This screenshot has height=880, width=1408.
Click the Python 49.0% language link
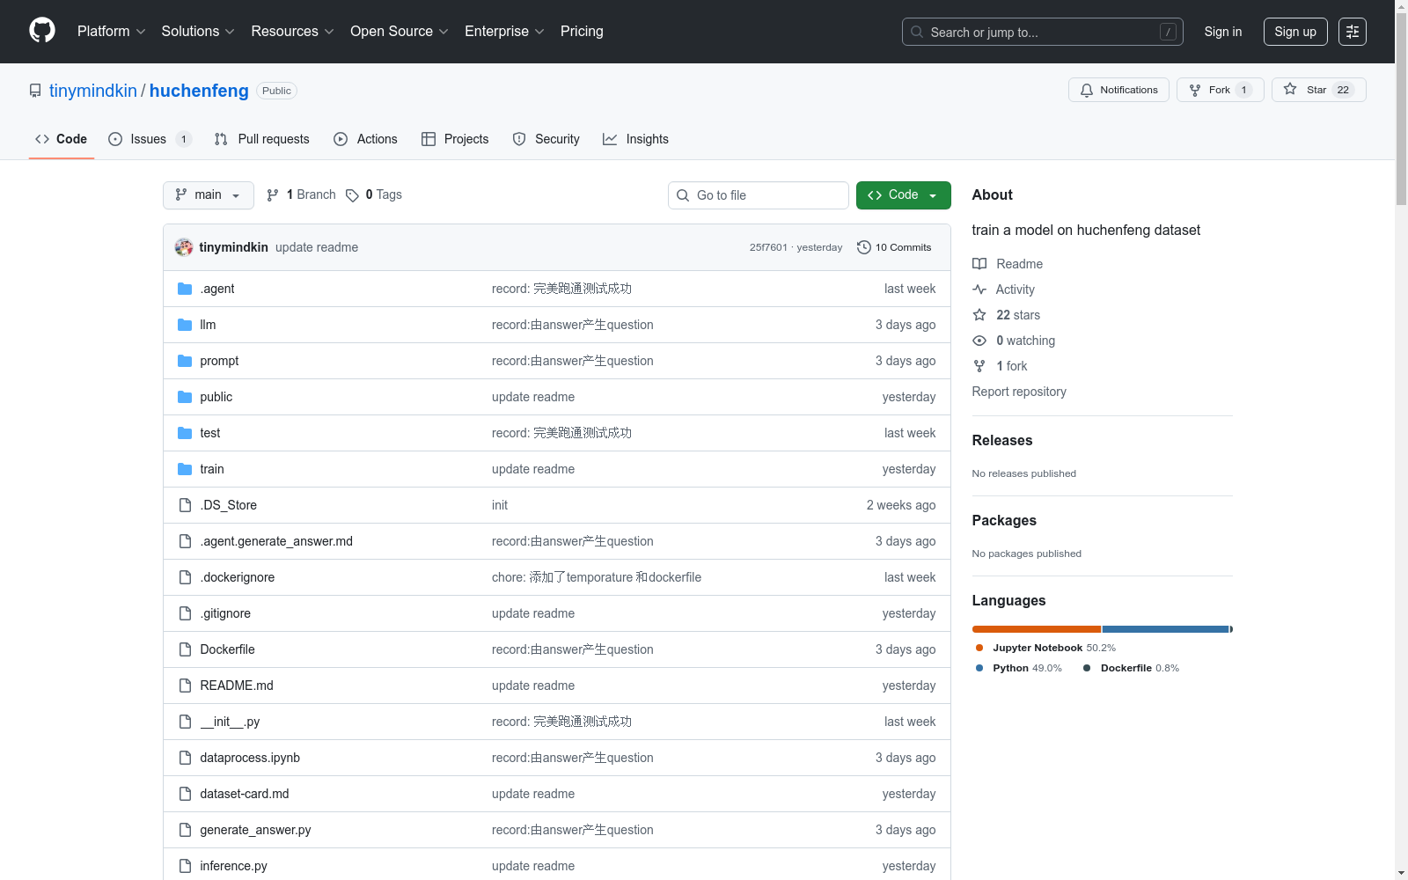click(x=1019, y=668)
